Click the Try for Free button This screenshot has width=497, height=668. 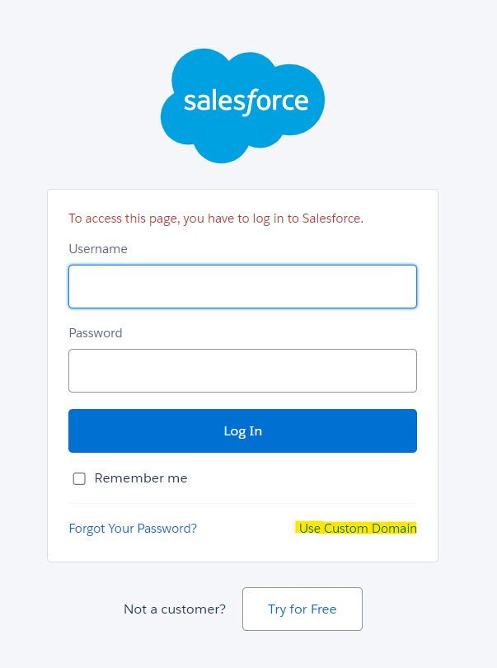click(302, 609)
